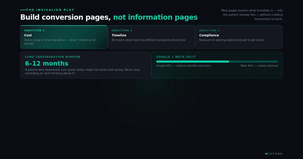Viewport: 303px width, 159px height.
Task: Click the THE INVISALIGN PLAY eyebrow text
Action: pos(50,10)
